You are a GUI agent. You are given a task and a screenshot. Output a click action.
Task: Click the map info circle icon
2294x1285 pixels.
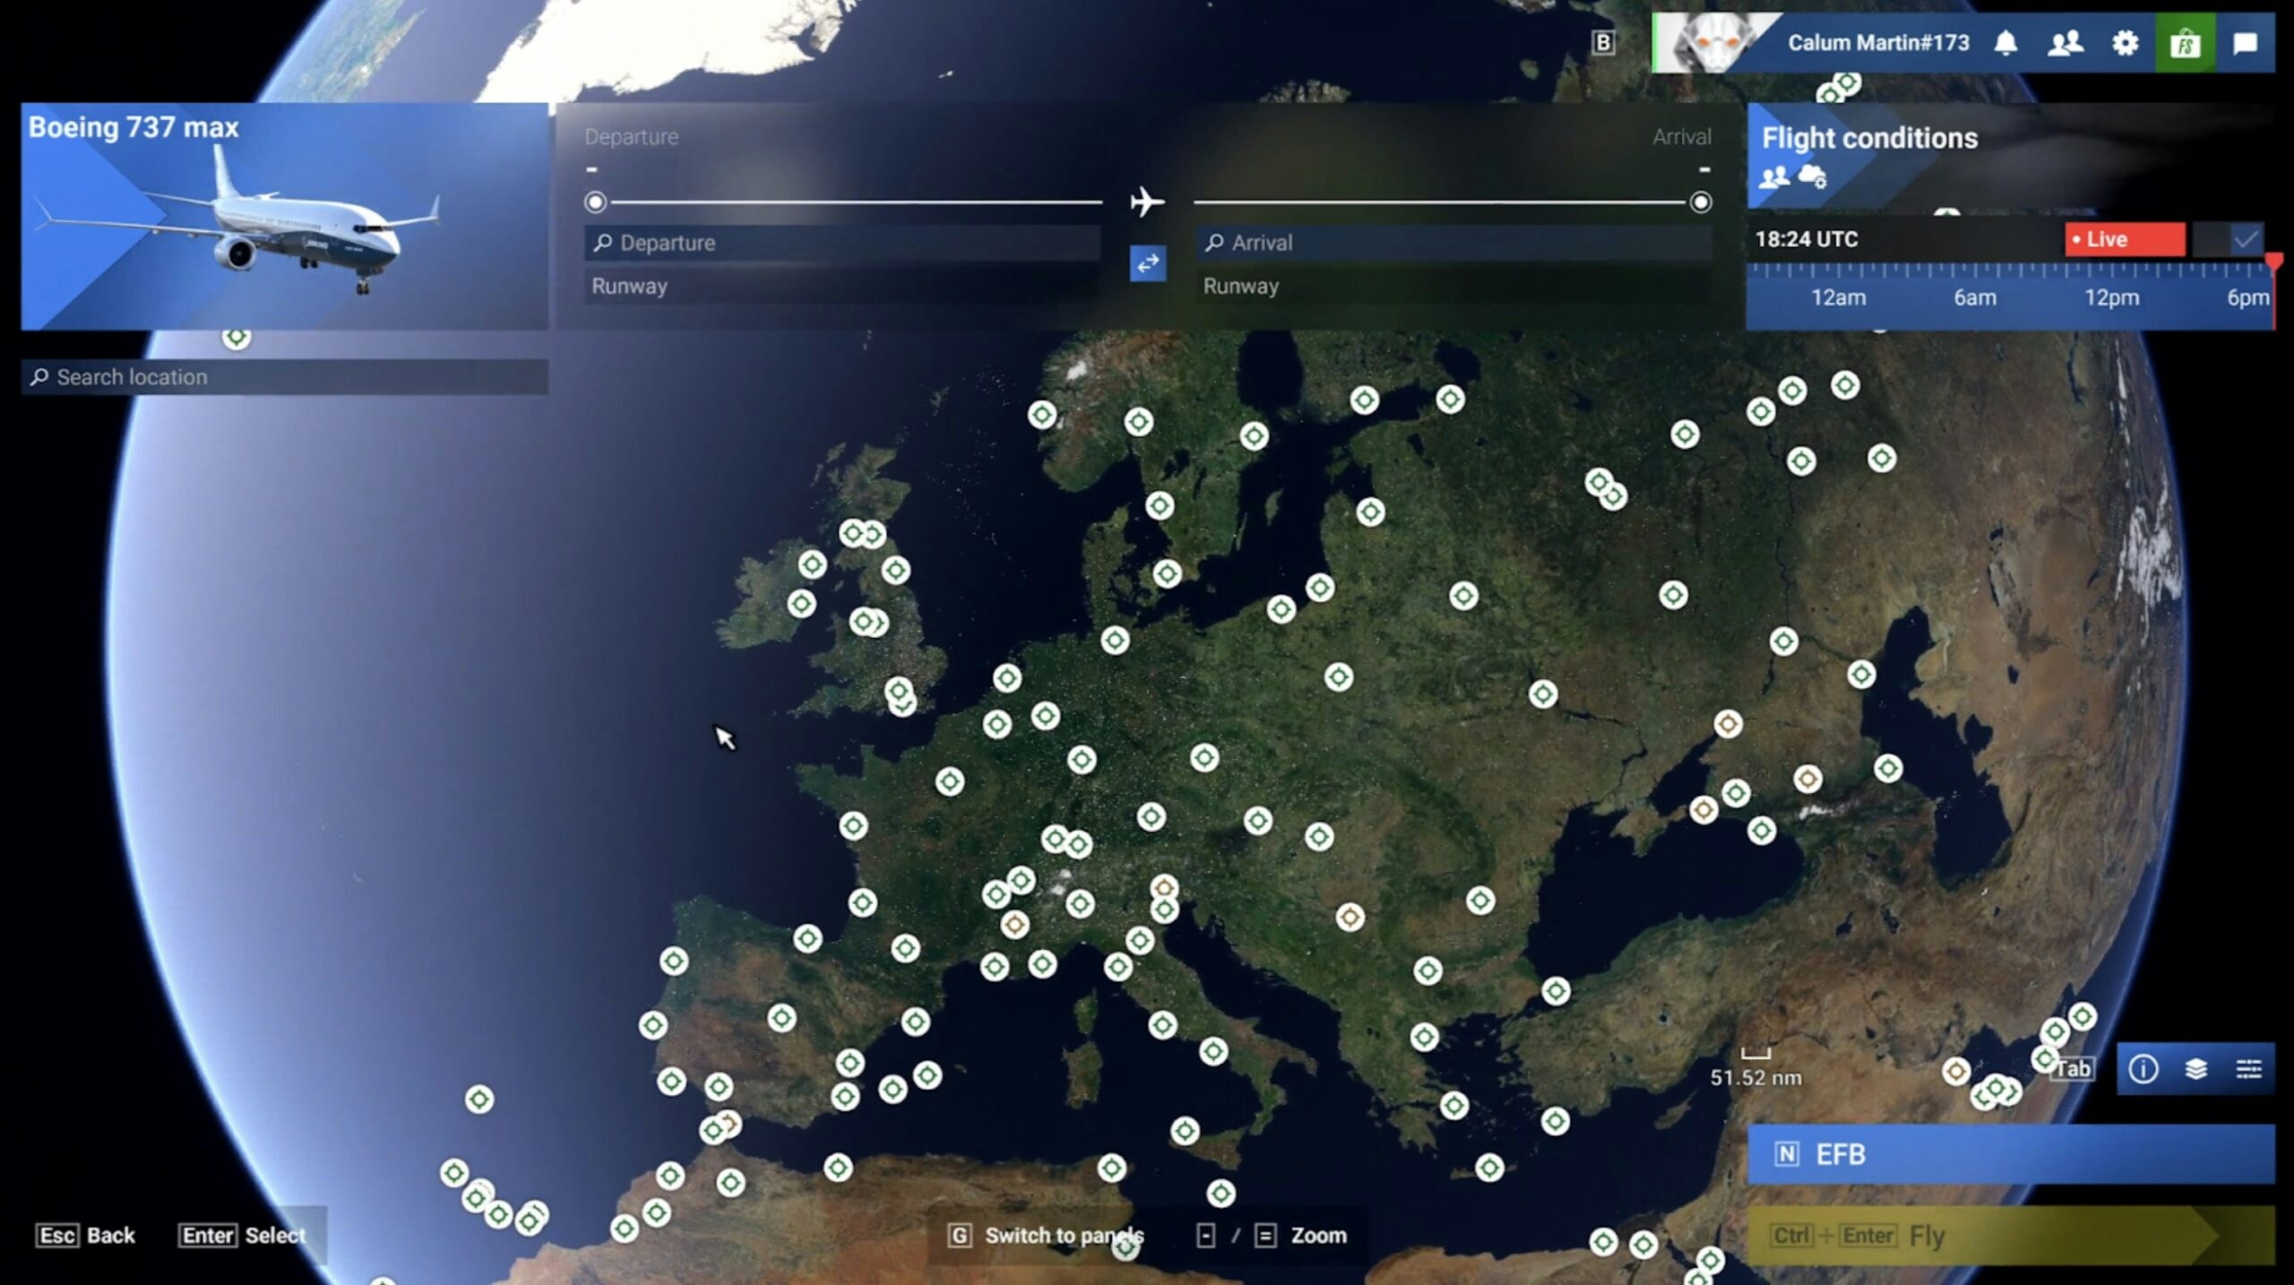(2143, 1068)
